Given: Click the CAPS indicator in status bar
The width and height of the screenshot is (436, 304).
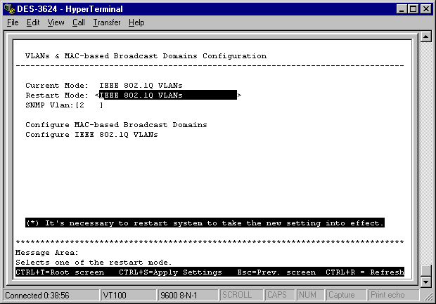Looking at the screenshot, I should click(277, 295).
